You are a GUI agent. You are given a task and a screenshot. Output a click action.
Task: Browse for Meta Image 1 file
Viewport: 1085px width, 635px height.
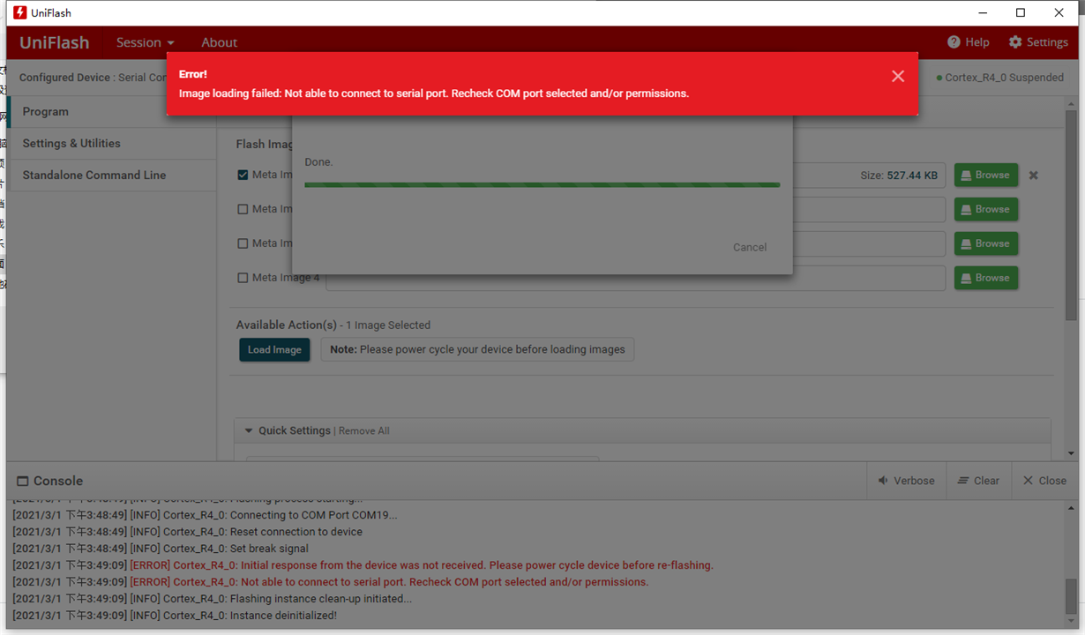click(x=985, y=176)
